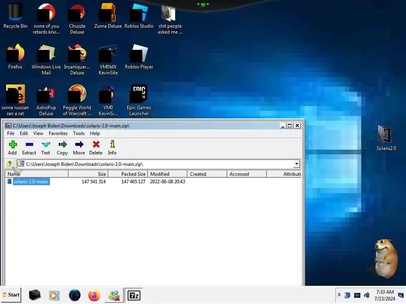Show hidden system tray icons

click(339, 295)
